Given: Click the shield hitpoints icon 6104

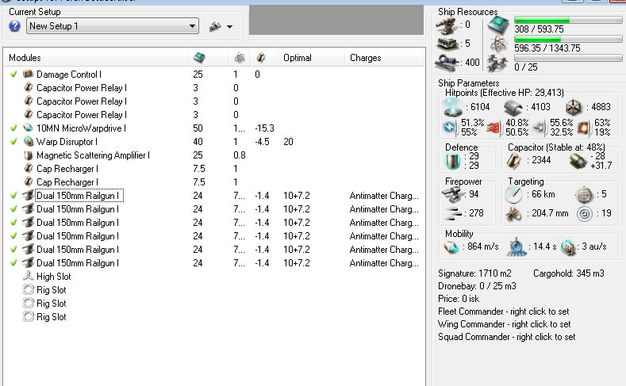Looking at the screenshot, I should [453, 107].
